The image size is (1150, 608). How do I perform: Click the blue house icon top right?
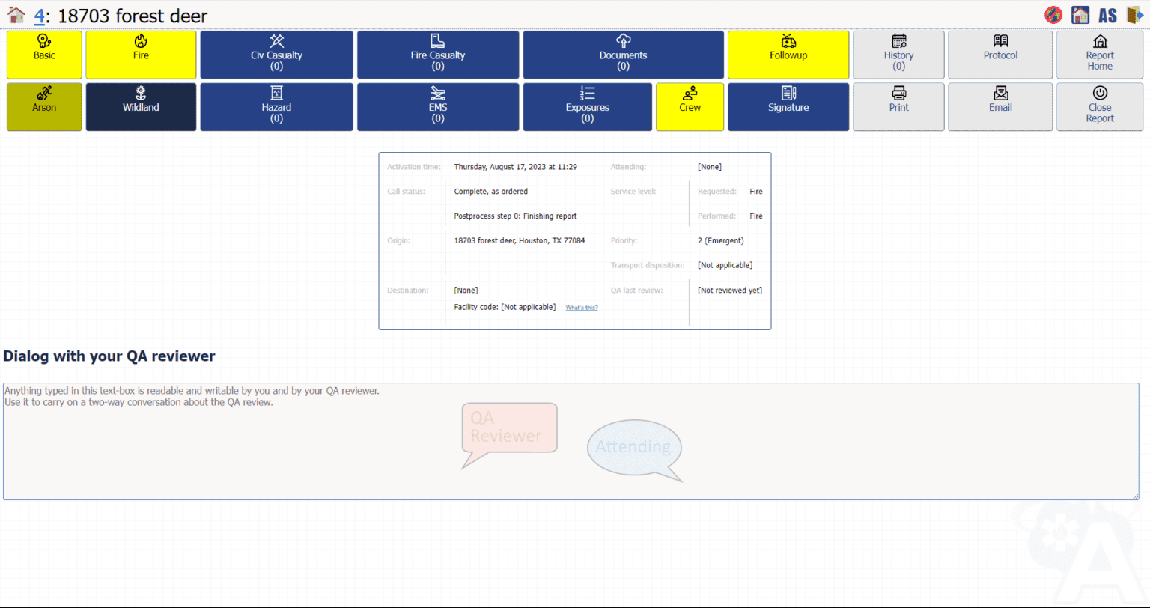pos(1079,14)
